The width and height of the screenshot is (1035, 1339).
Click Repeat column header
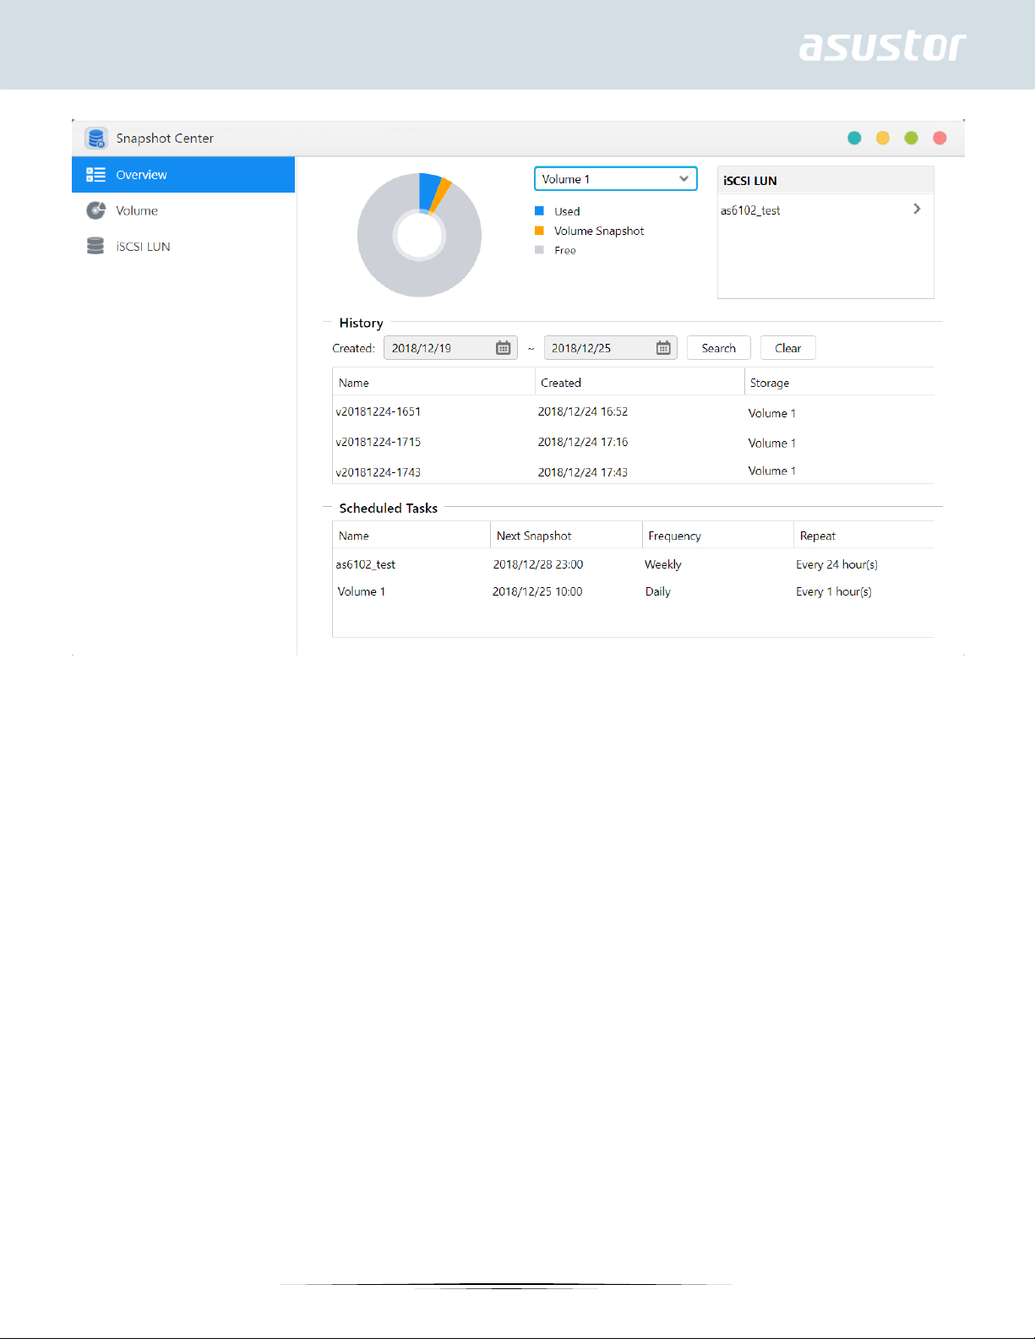[x=864, y=536]
